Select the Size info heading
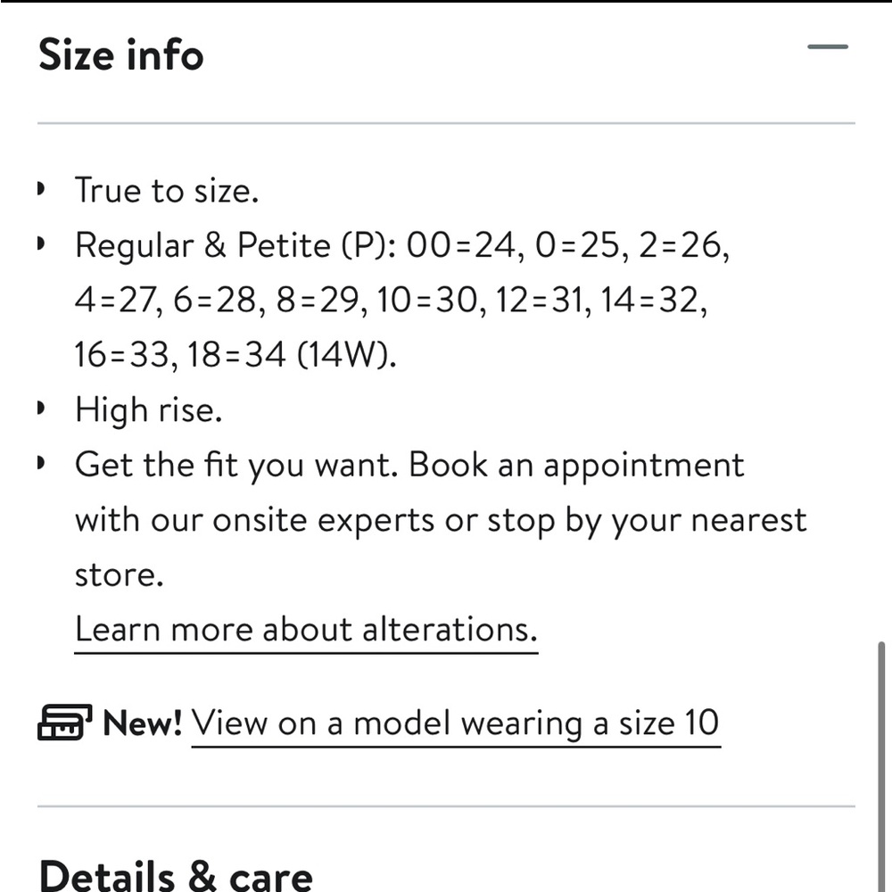 click(x=120, y=54)
